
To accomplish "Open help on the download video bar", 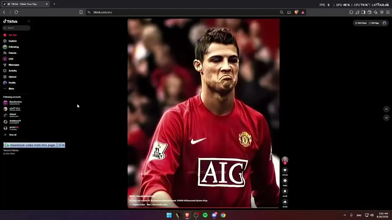I will [x=60, y=145].
